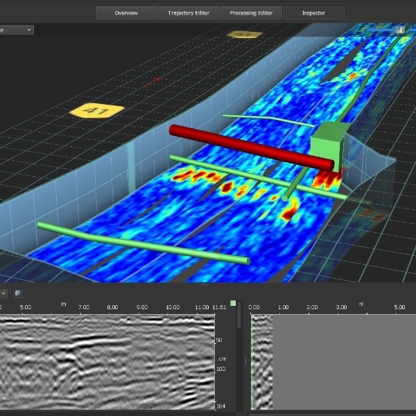Open the Processing Editor tab
The height and width of the screenshot is (416, 416).
[250, 13]
